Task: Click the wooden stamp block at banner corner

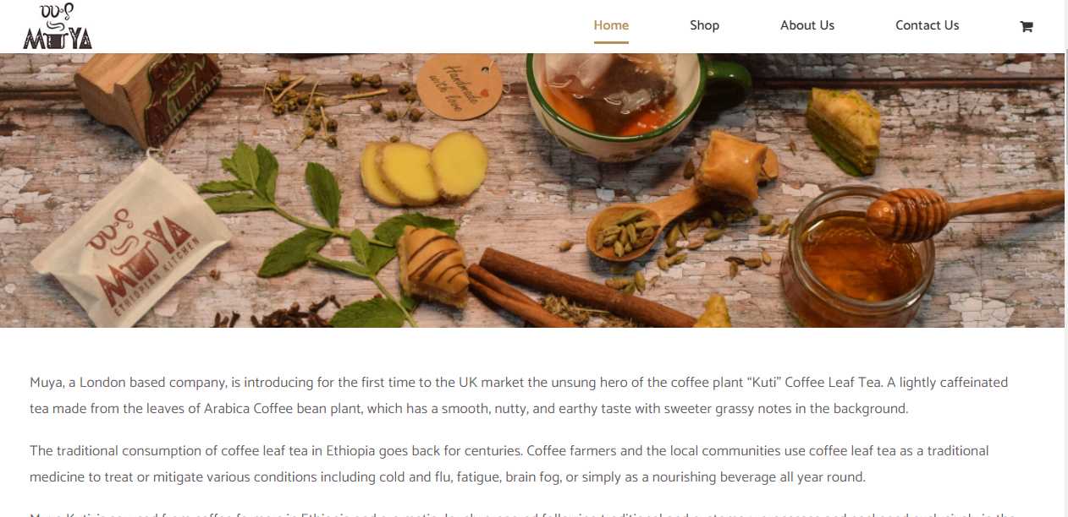Action: (x=148, y=95)
